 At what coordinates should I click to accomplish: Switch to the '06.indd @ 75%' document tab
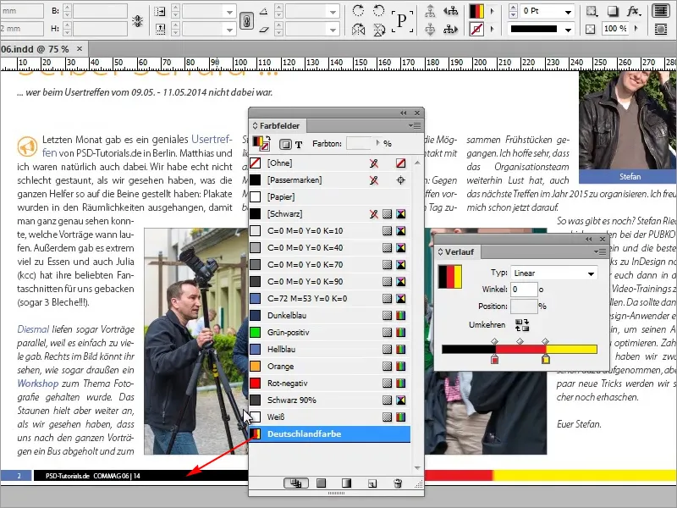click(x=36, y=49)
